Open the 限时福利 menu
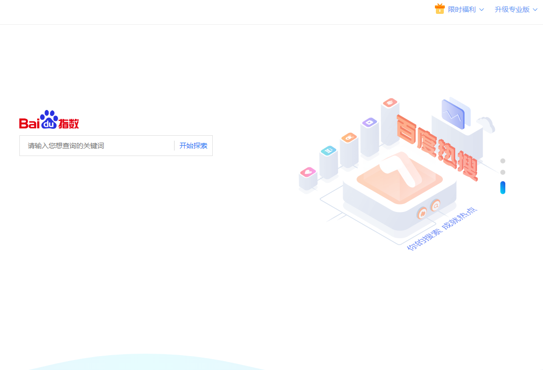This screenshot has width=543, height=370. [461, 9]
